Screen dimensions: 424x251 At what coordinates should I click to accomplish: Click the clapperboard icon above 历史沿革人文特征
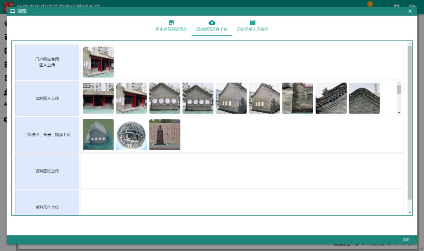(x=252, y=22)
